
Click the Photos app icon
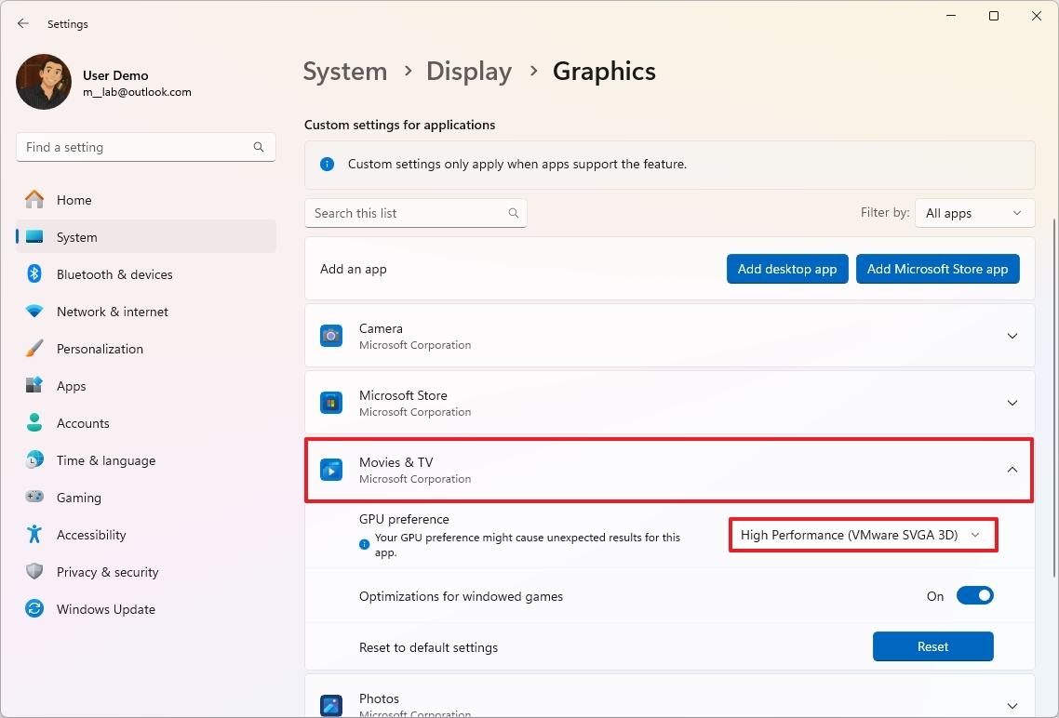(x=331, y=705)
